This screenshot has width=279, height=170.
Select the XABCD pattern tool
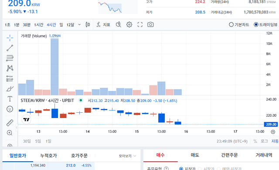pos(10,68)
